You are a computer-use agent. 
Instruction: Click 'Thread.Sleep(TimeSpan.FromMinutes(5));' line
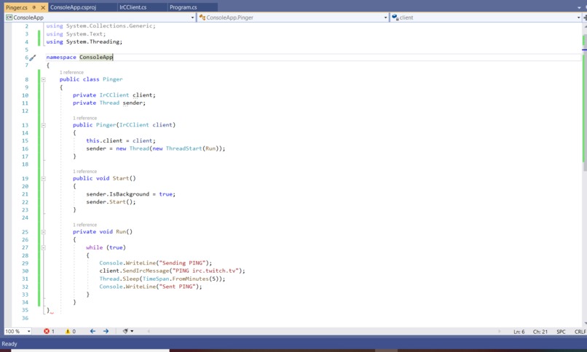[x=162, y=279]
